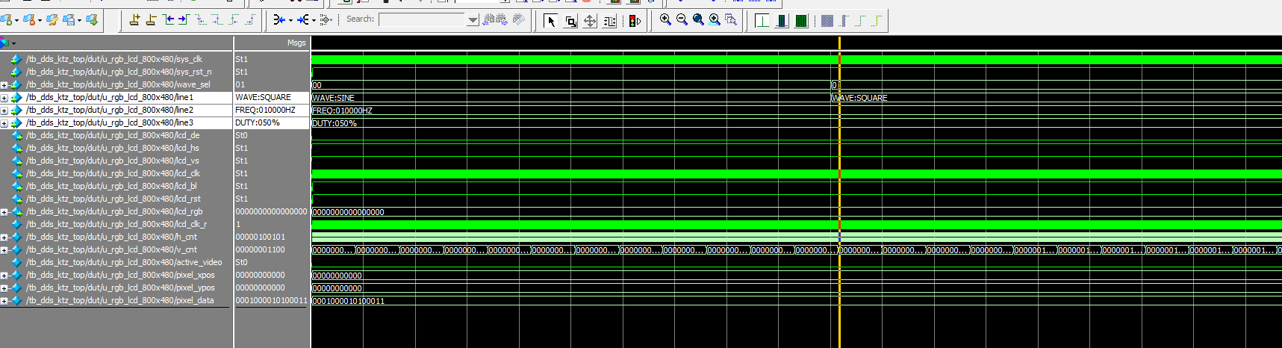This screenshot has width=1282, height=348.
Task: Click the WAVE:SINE waveform segment label
Action: [333, 98]
